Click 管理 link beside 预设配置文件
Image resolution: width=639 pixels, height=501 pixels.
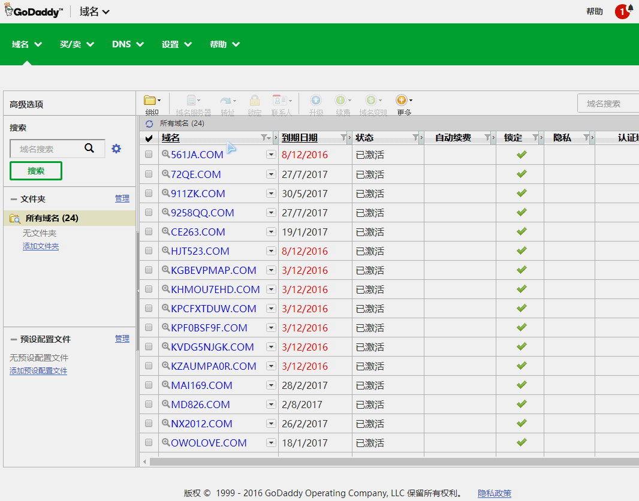click(122, 339)
